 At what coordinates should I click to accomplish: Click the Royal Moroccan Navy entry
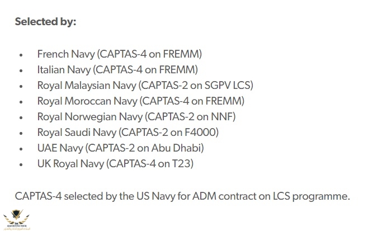point(141,101)
